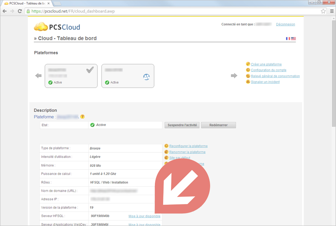Screen dimensions: 336x226
Task: Click the PCSCloud logo
Action: pyautogui.click(x=57, y=27)
